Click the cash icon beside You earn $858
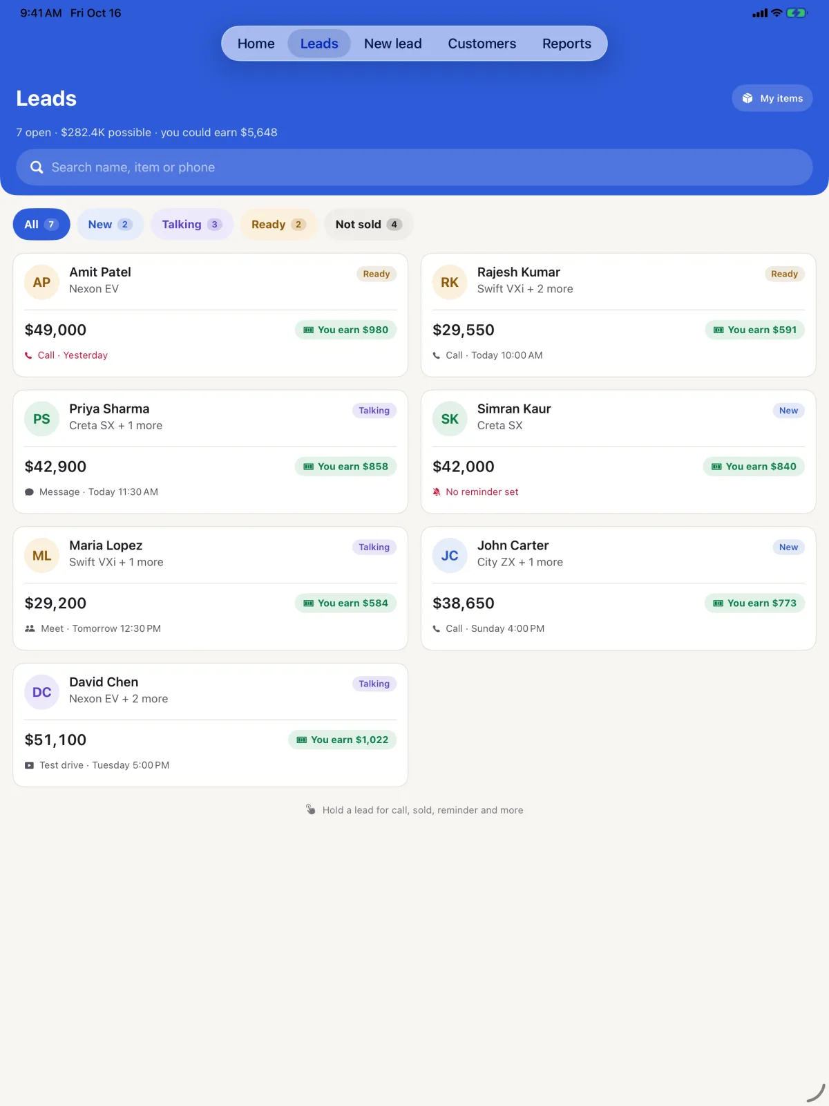This screenshot has width=829, height=1106. pyautogui.click(x=309, y=467)
